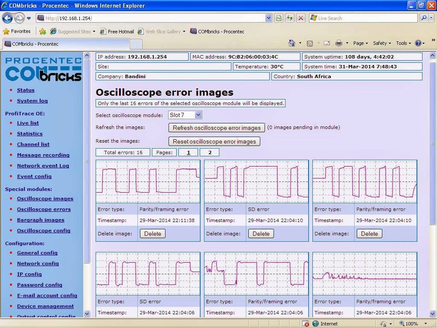
Task: Open the Bargraph images link
Action: coord(41,220)
